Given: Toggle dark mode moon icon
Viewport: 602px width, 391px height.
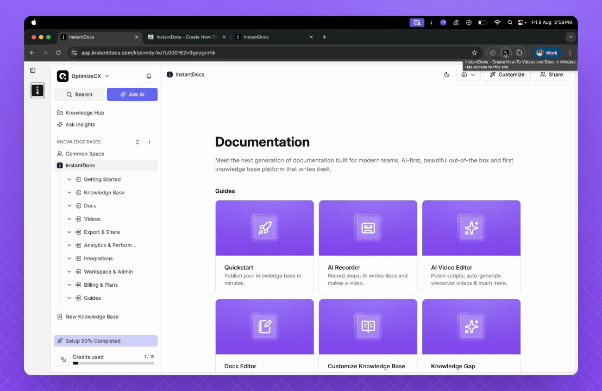Looking at the screenshot, I should point(447,75).
